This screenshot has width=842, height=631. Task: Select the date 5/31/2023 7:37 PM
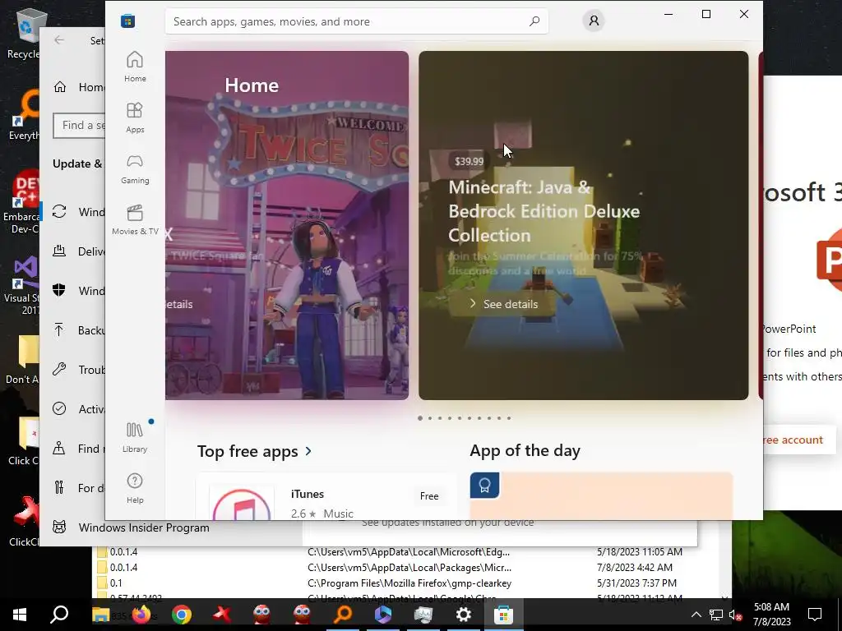pyautogui.click(x=636, y=583)
